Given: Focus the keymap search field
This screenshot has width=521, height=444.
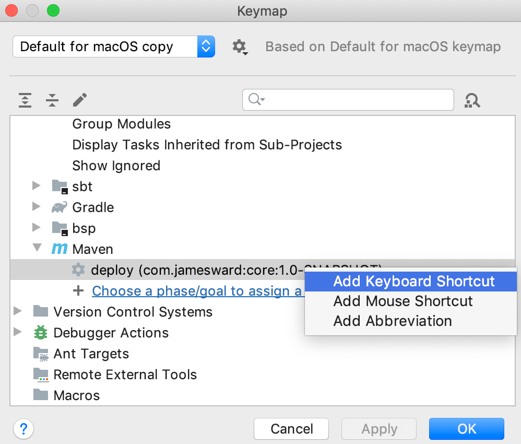Looking at the screenshot, I should pos(355,100).
